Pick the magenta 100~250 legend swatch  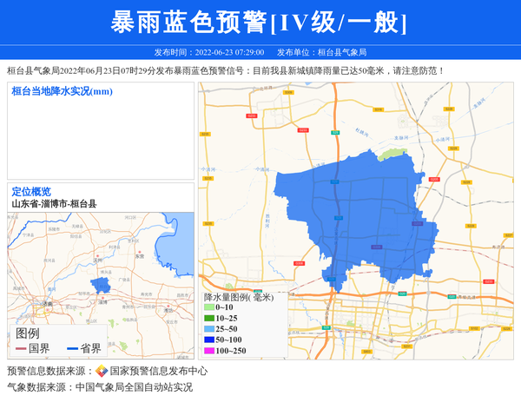coord(209,351)
